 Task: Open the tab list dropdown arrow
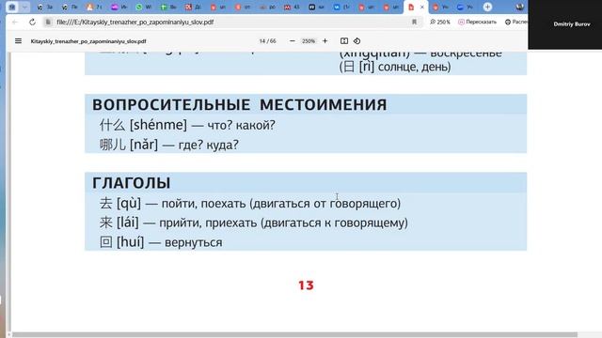[24, 7]
